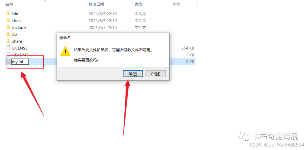The width and height of the screenshot is (308, 150).
Task: Click the include folder icon
Action: coord(8,27)
